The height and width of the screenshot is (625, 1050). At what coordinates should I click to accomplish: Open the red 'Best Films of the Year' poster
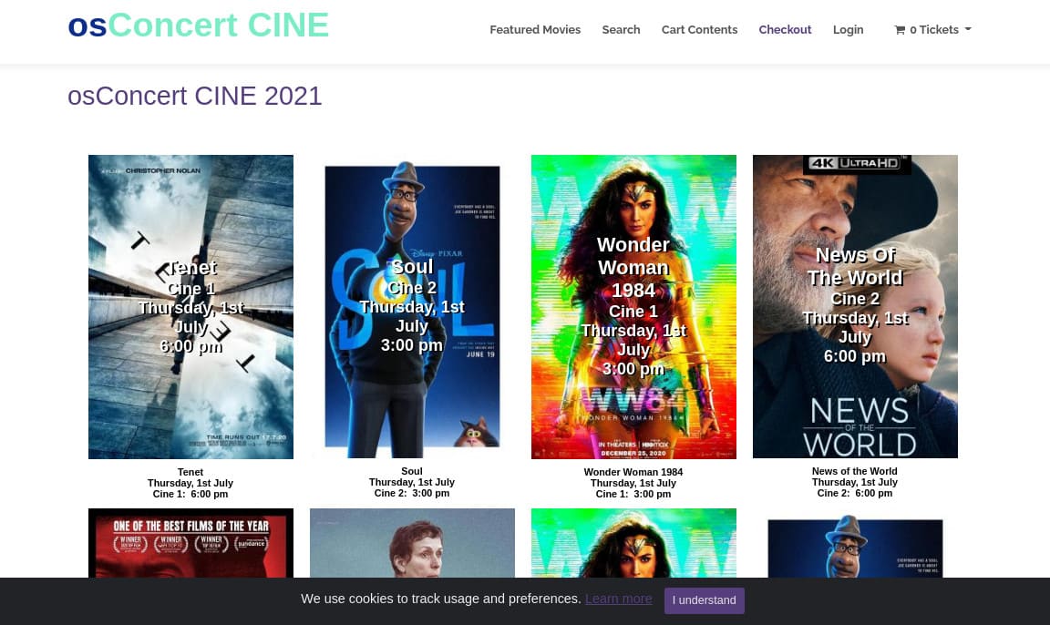coord(190,543)
